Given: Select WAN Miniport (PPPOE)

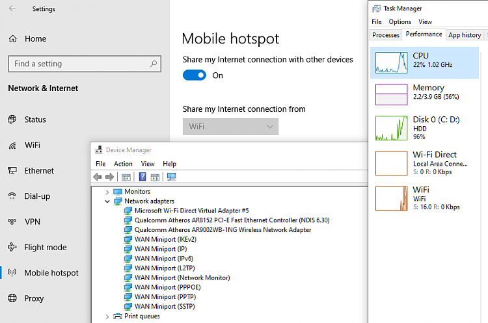Looking at the screenshot, I should (167, 287).
